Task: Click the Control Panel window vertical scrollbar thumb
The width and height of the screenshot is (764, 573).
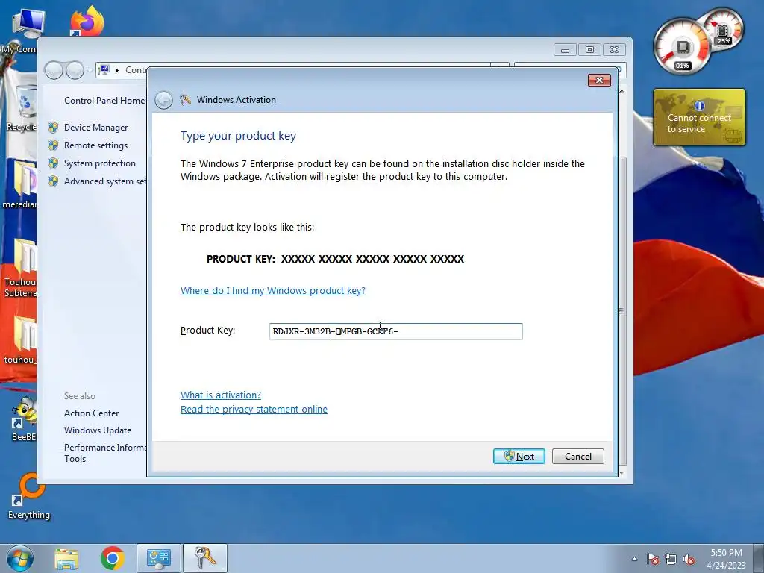Action: pos(621,310)
